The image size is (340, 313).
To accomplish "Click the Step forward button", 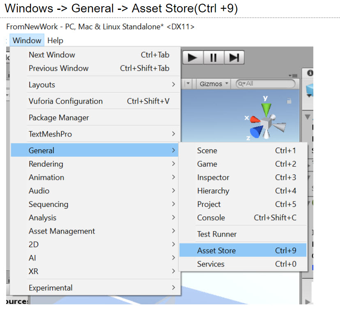I will [234, 58].
